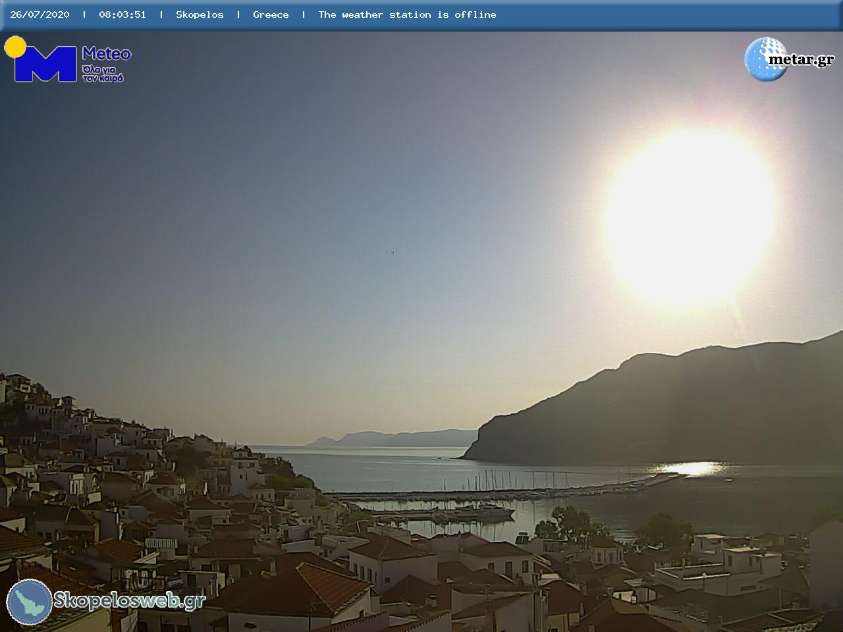Click the Meteo wordmark text
Viewport: 843px width, 632px height.
pyautogui.click(x=107, y=54)
